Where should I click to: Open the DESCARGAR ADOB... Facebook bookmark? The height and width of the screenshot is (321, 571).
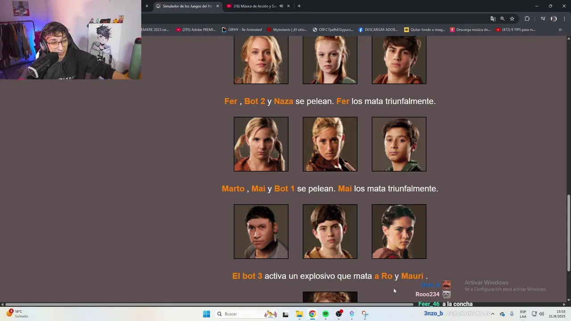(378, 30)
